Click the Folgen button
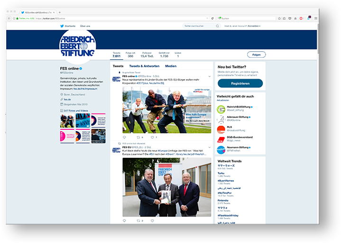Viewport: 341px width, 243px height. pyautogui.click(x=257, y=55)
